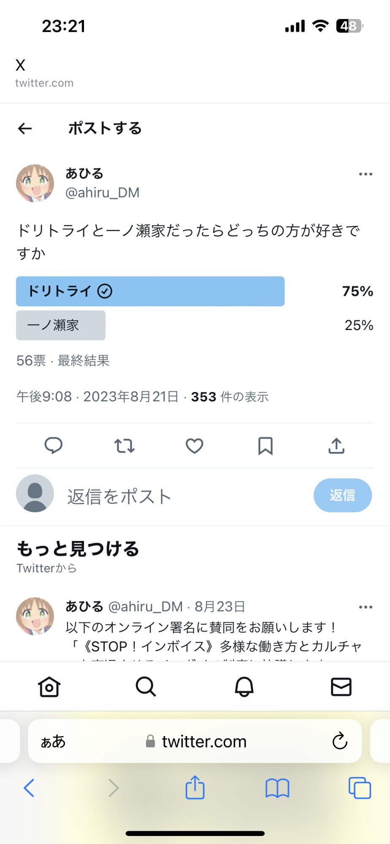The image size is (390, 844).
Task: Tap the post share upload icon
Action: pos(336,446)
